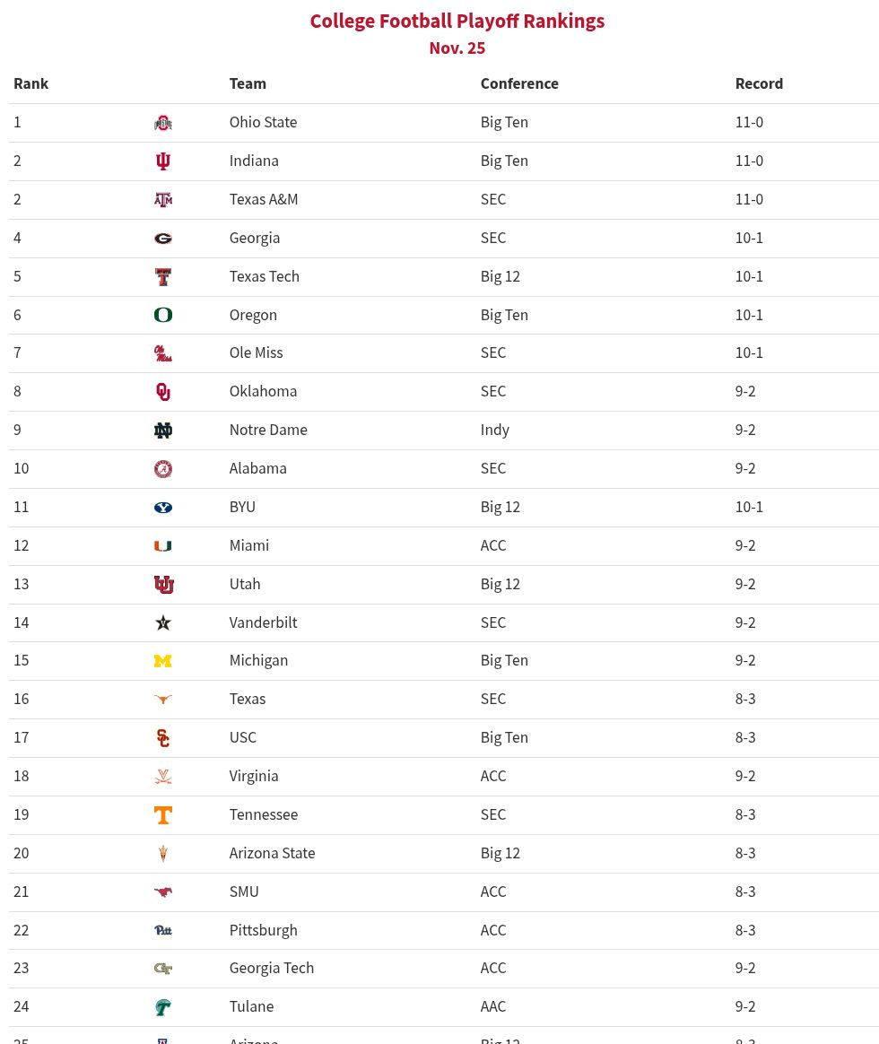Viewport: 879px width, 1044px height.
Task: Select the Vanderbilt team name
Action: click(x=263, y=622)
